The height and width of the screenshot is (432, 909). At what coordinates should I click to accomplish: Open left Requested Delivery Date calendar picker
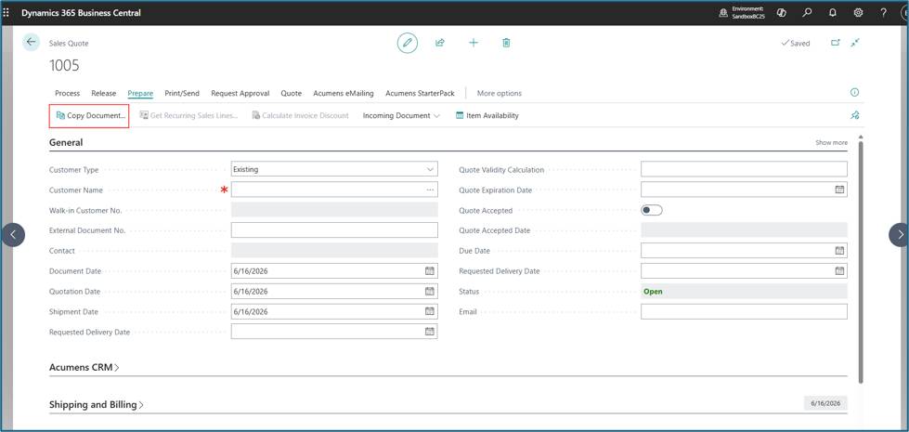click(x=430, y=332)
